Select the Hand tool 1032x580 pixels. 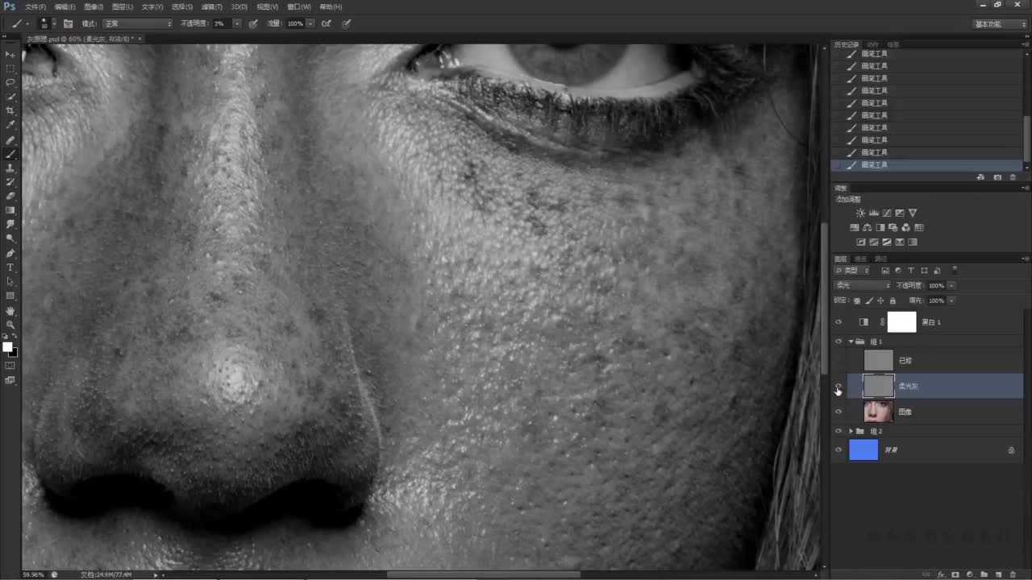(10, 310)
